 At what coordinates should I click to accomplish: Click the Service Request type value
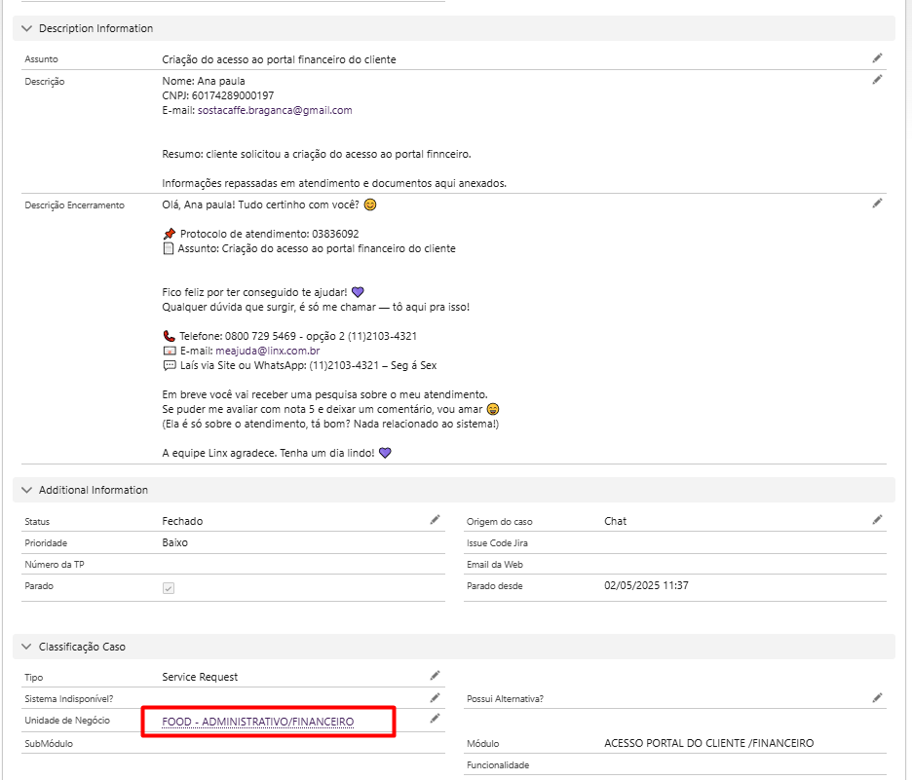[200, 677]
